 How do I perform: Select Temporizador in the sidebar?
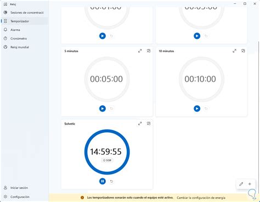25,21
